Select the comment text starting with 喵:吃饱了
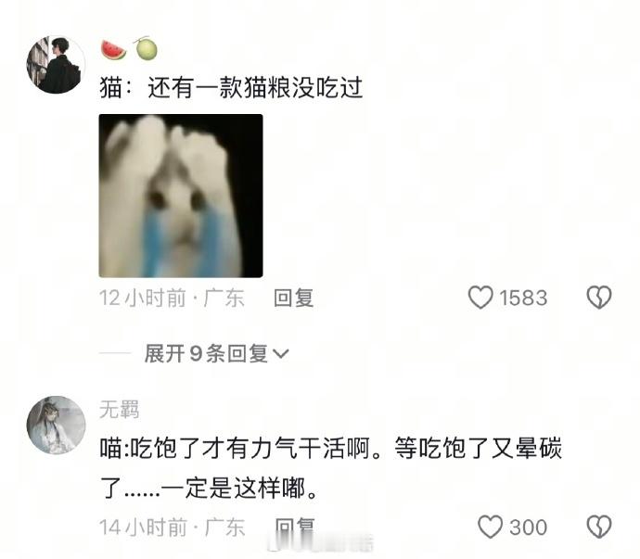This screenshot has width=640, height=559. coord(331,467)
